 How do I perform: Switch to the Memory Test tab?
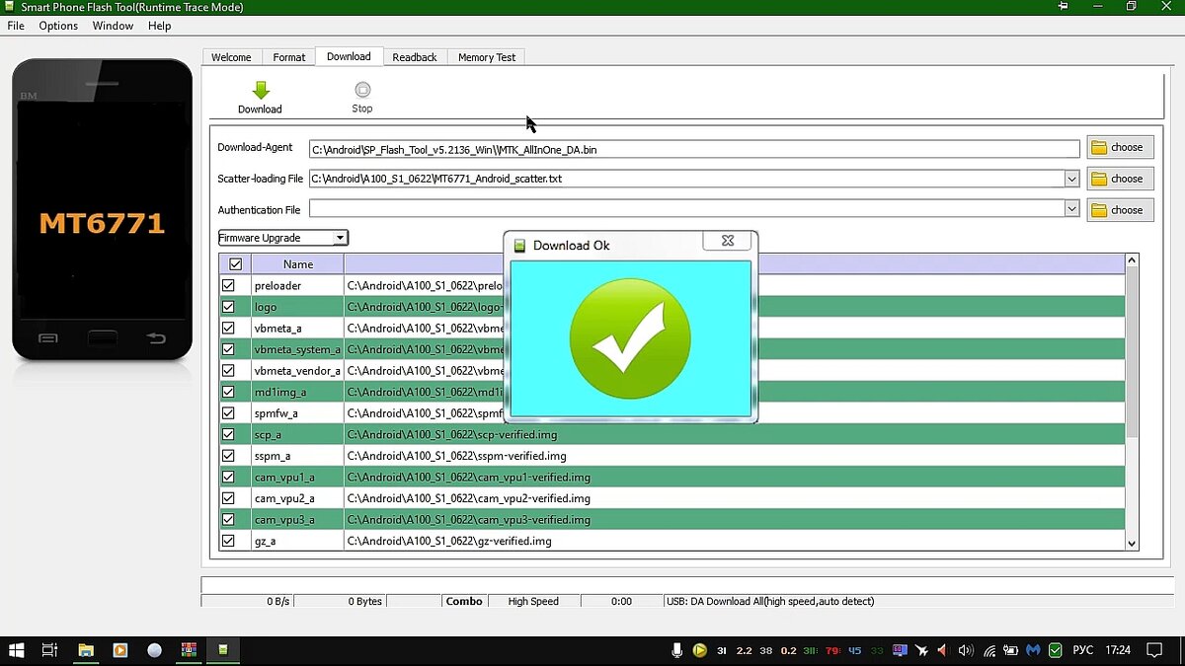[x=487, y=57]
